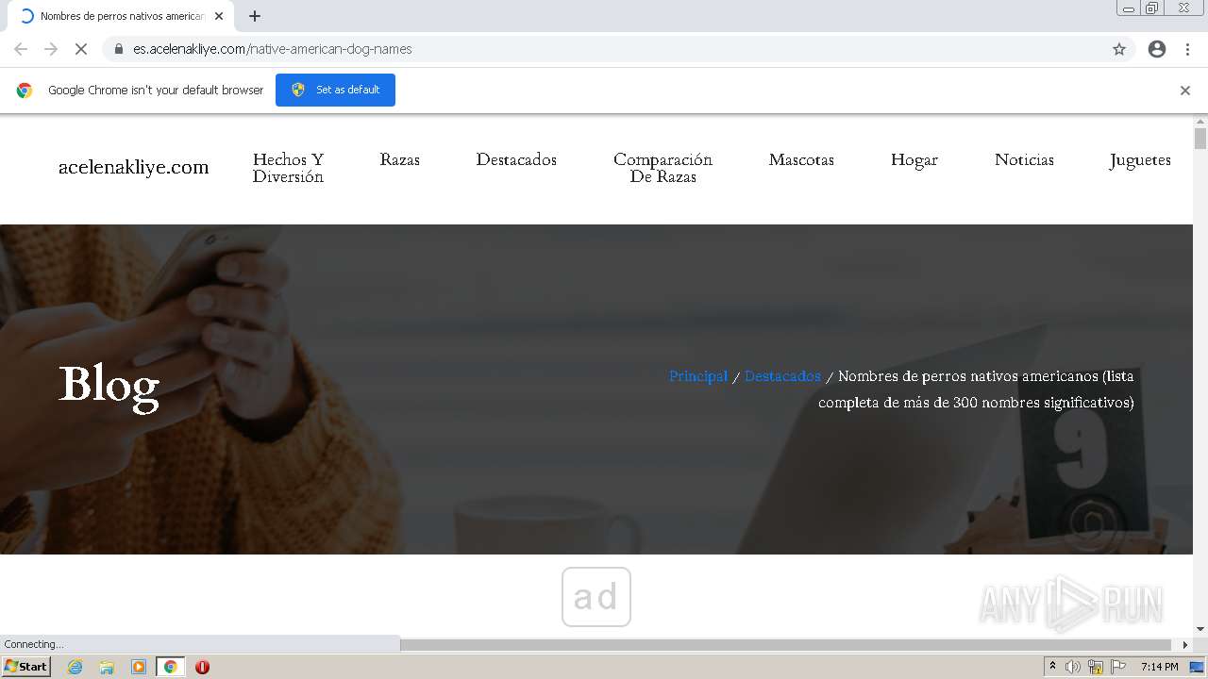Select the Nombres de perros nativos tab
This screenshot has height=679, width=1208.
pyautogui.click(x=123, y=16)
